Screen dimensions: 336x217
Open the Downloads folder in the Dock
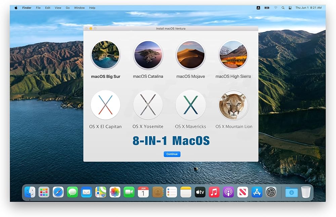coord(291,192)
